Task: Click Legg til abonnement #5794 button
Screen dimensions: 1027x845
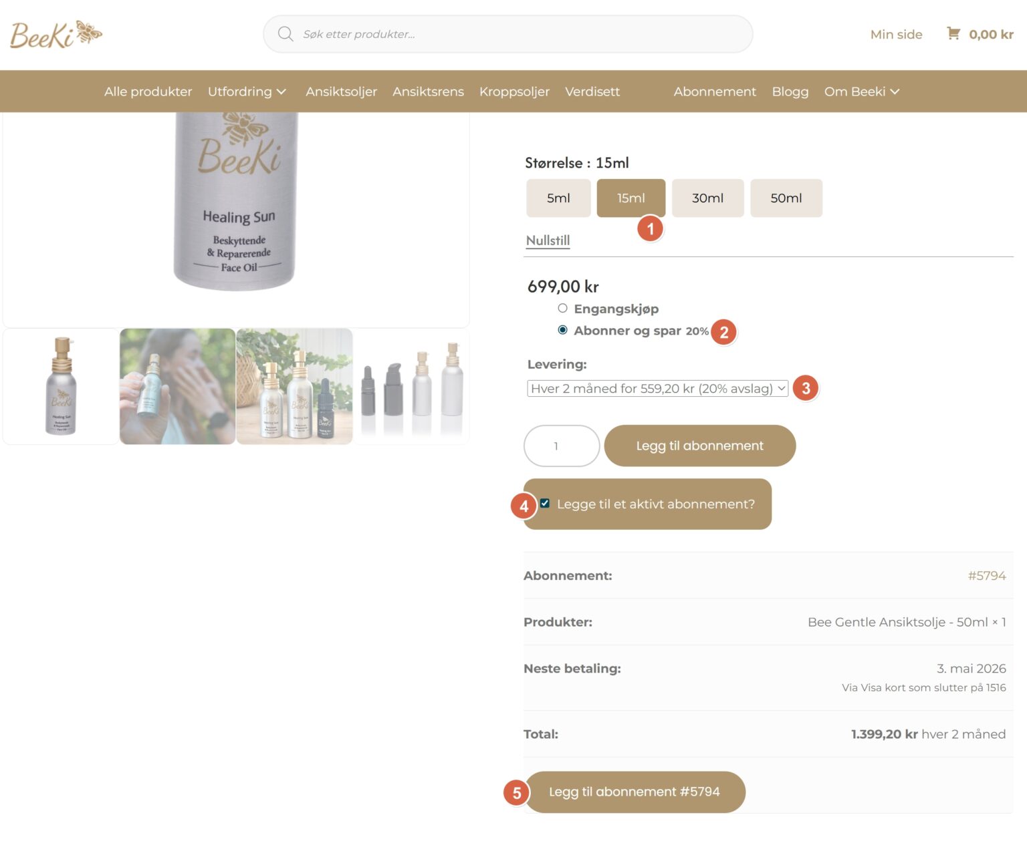Action: (x=635, y=792)
